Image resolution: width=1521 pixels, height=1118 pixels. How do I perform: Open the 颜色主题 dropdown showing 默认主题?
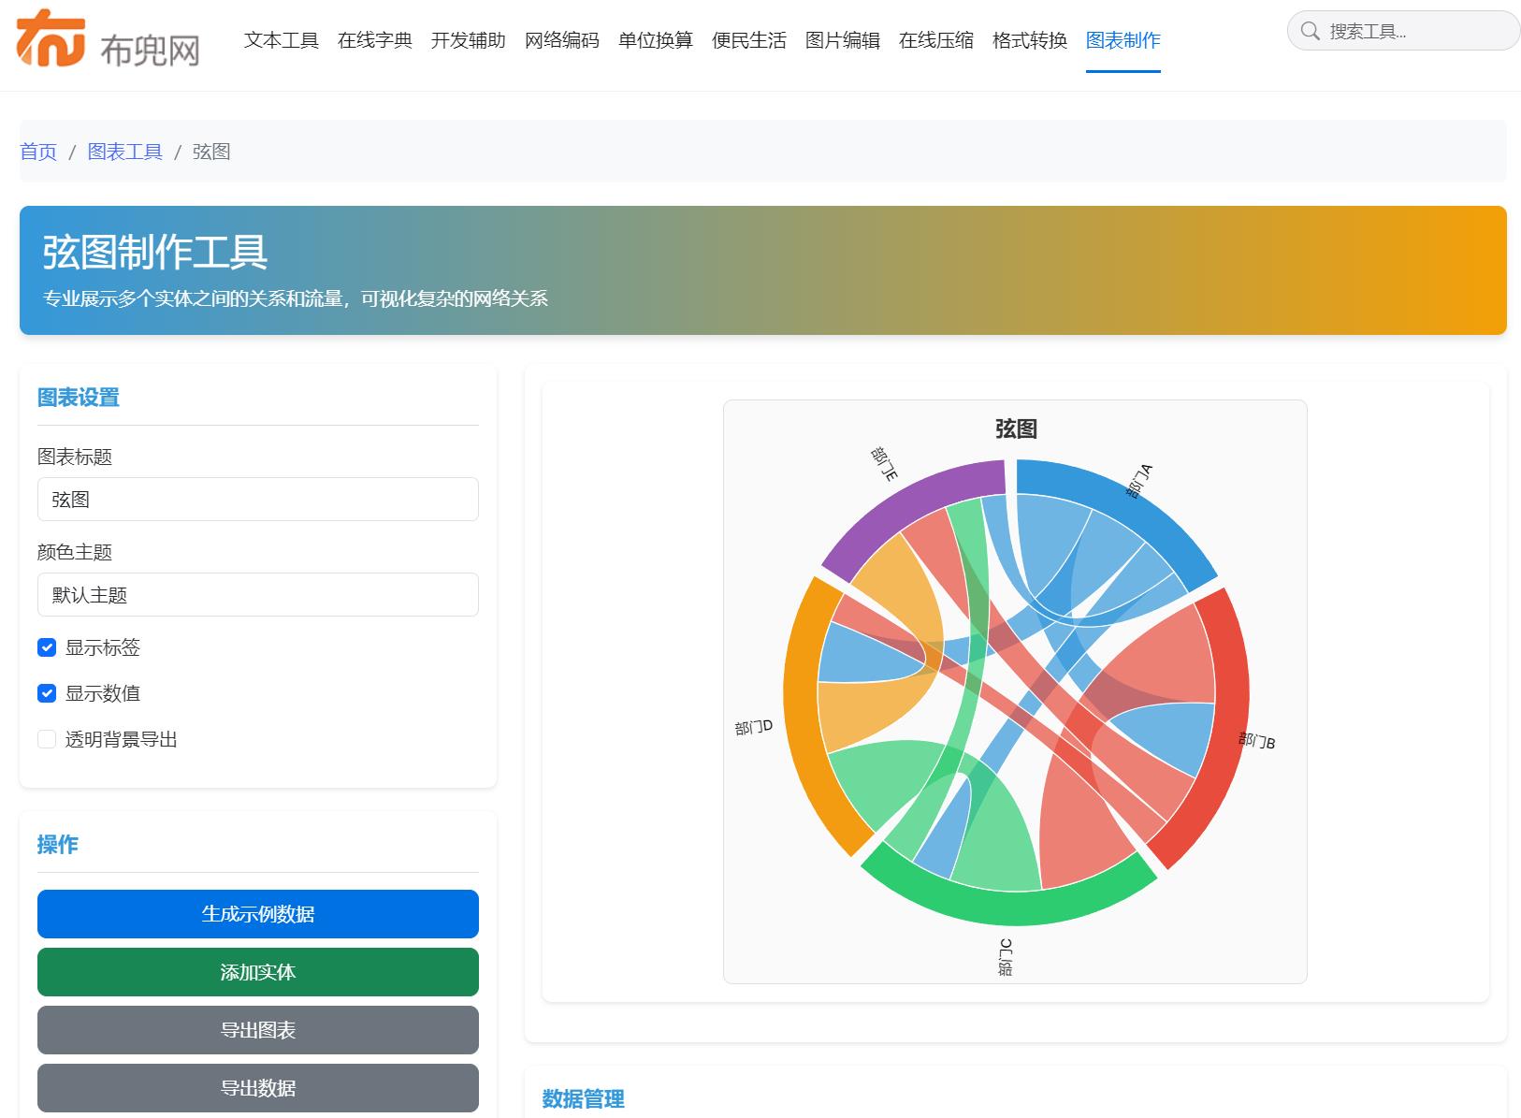pos(256,594)
